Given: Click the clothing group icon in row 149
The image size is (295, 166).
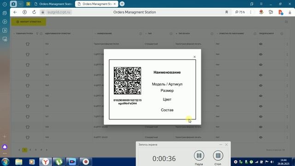Looking at the screenshot, I should pos(28,137).
